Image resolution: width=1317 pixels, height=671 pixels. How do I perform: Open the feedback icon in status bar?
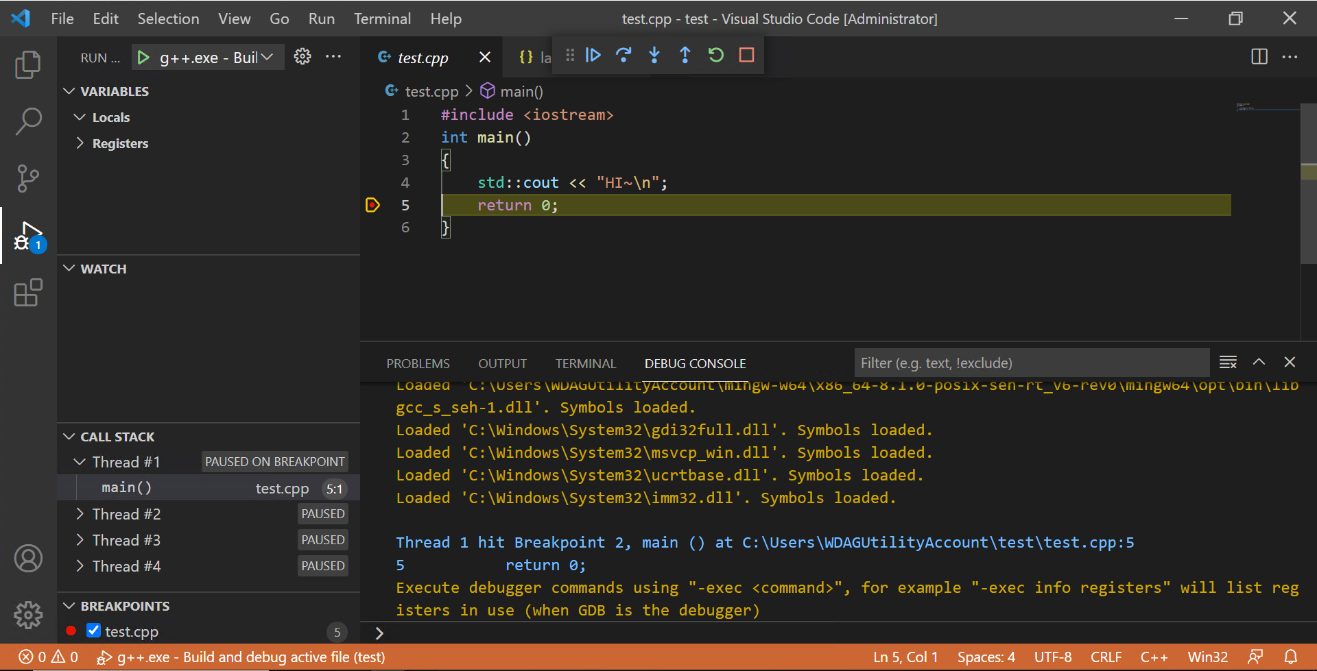pos(1255,657)
